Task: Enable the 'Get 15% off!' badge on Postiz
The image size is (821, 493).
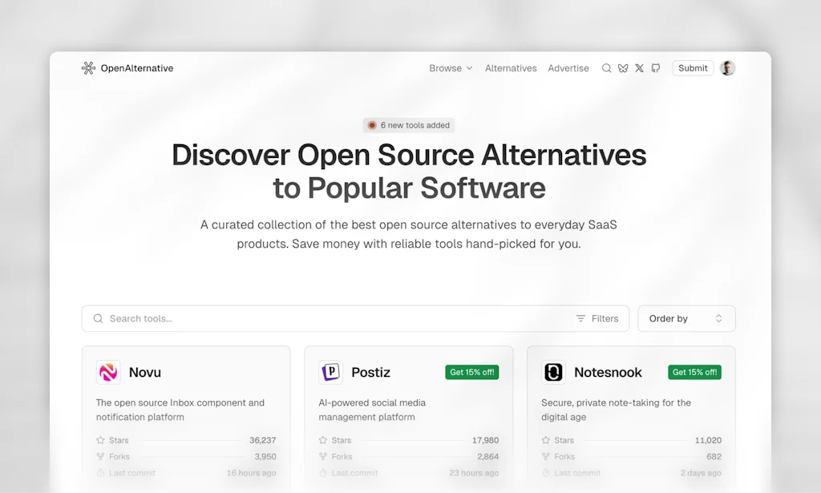Action: coord(472,372)
